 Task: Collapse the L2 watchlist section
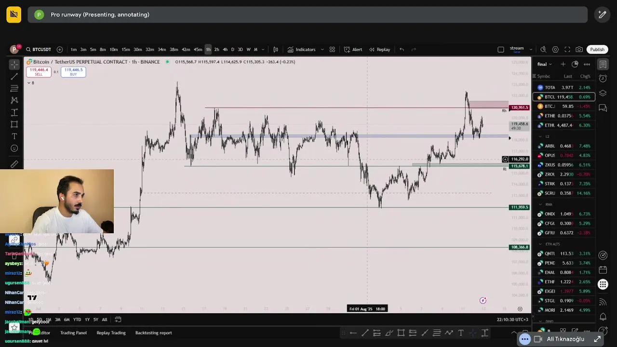540,136
